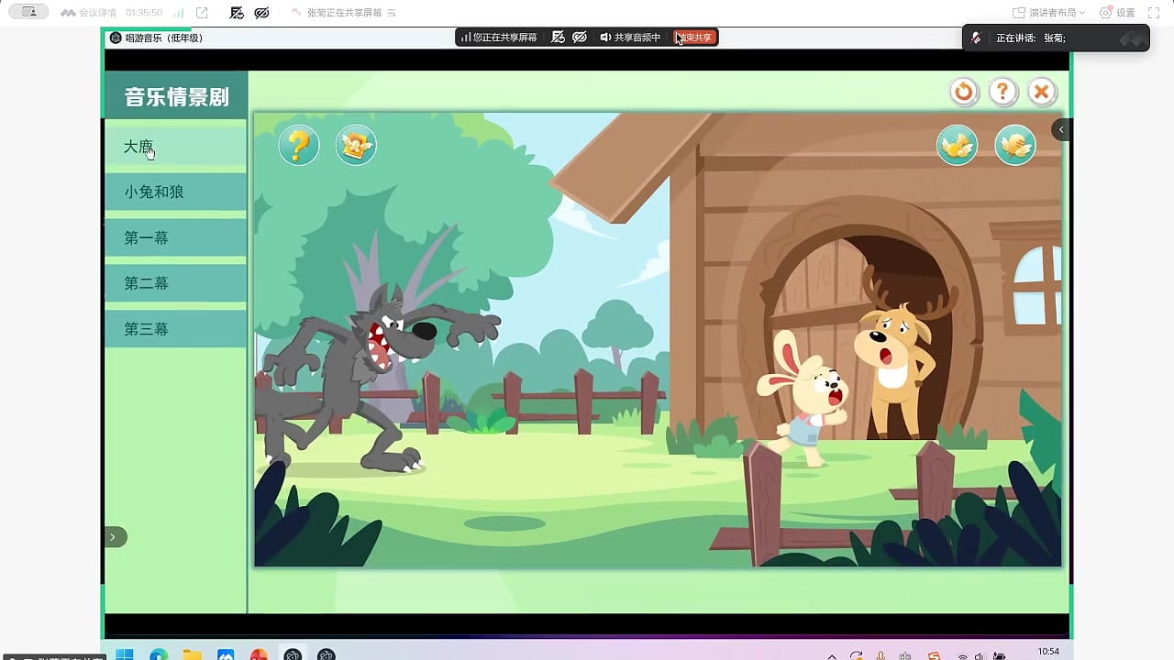Open the winged sheet-music icon in the scene
The image size is (1174, 660).
click(356, 145)
